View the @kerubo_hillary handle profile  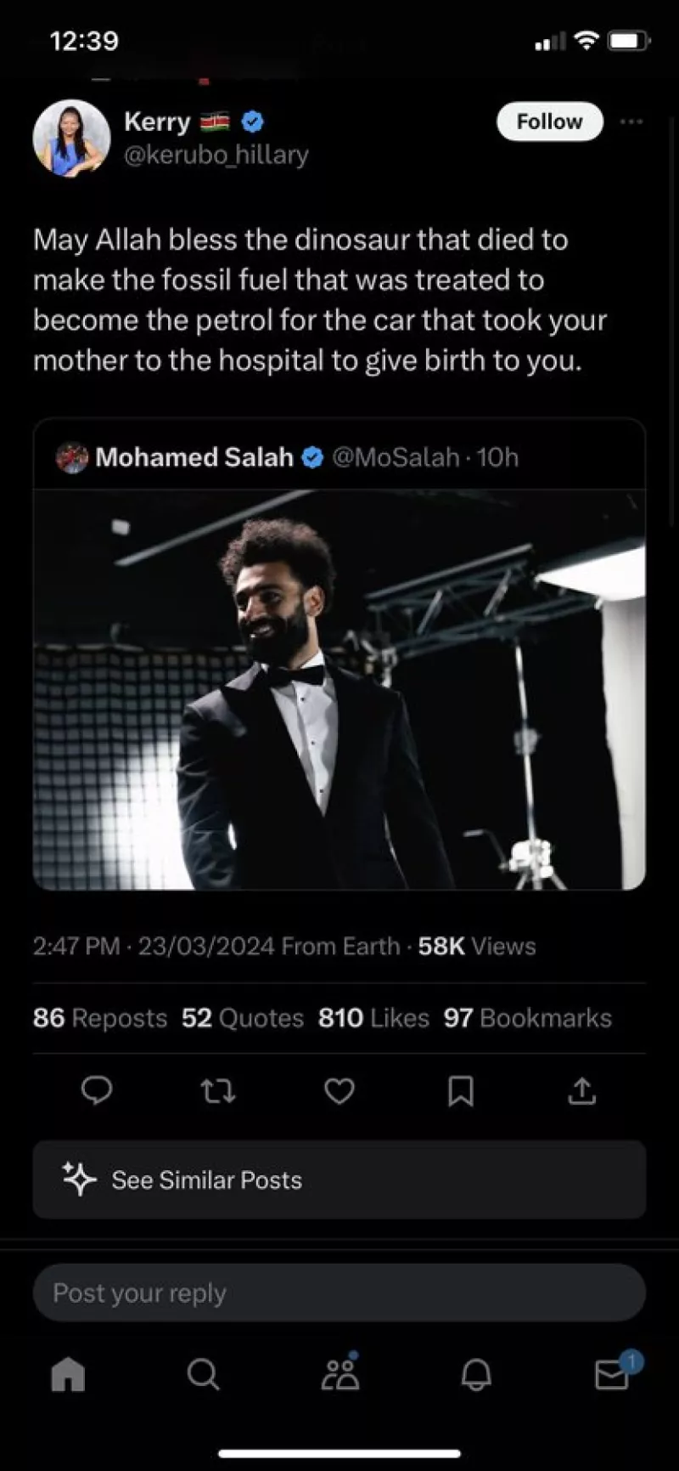tap(216, 155)
